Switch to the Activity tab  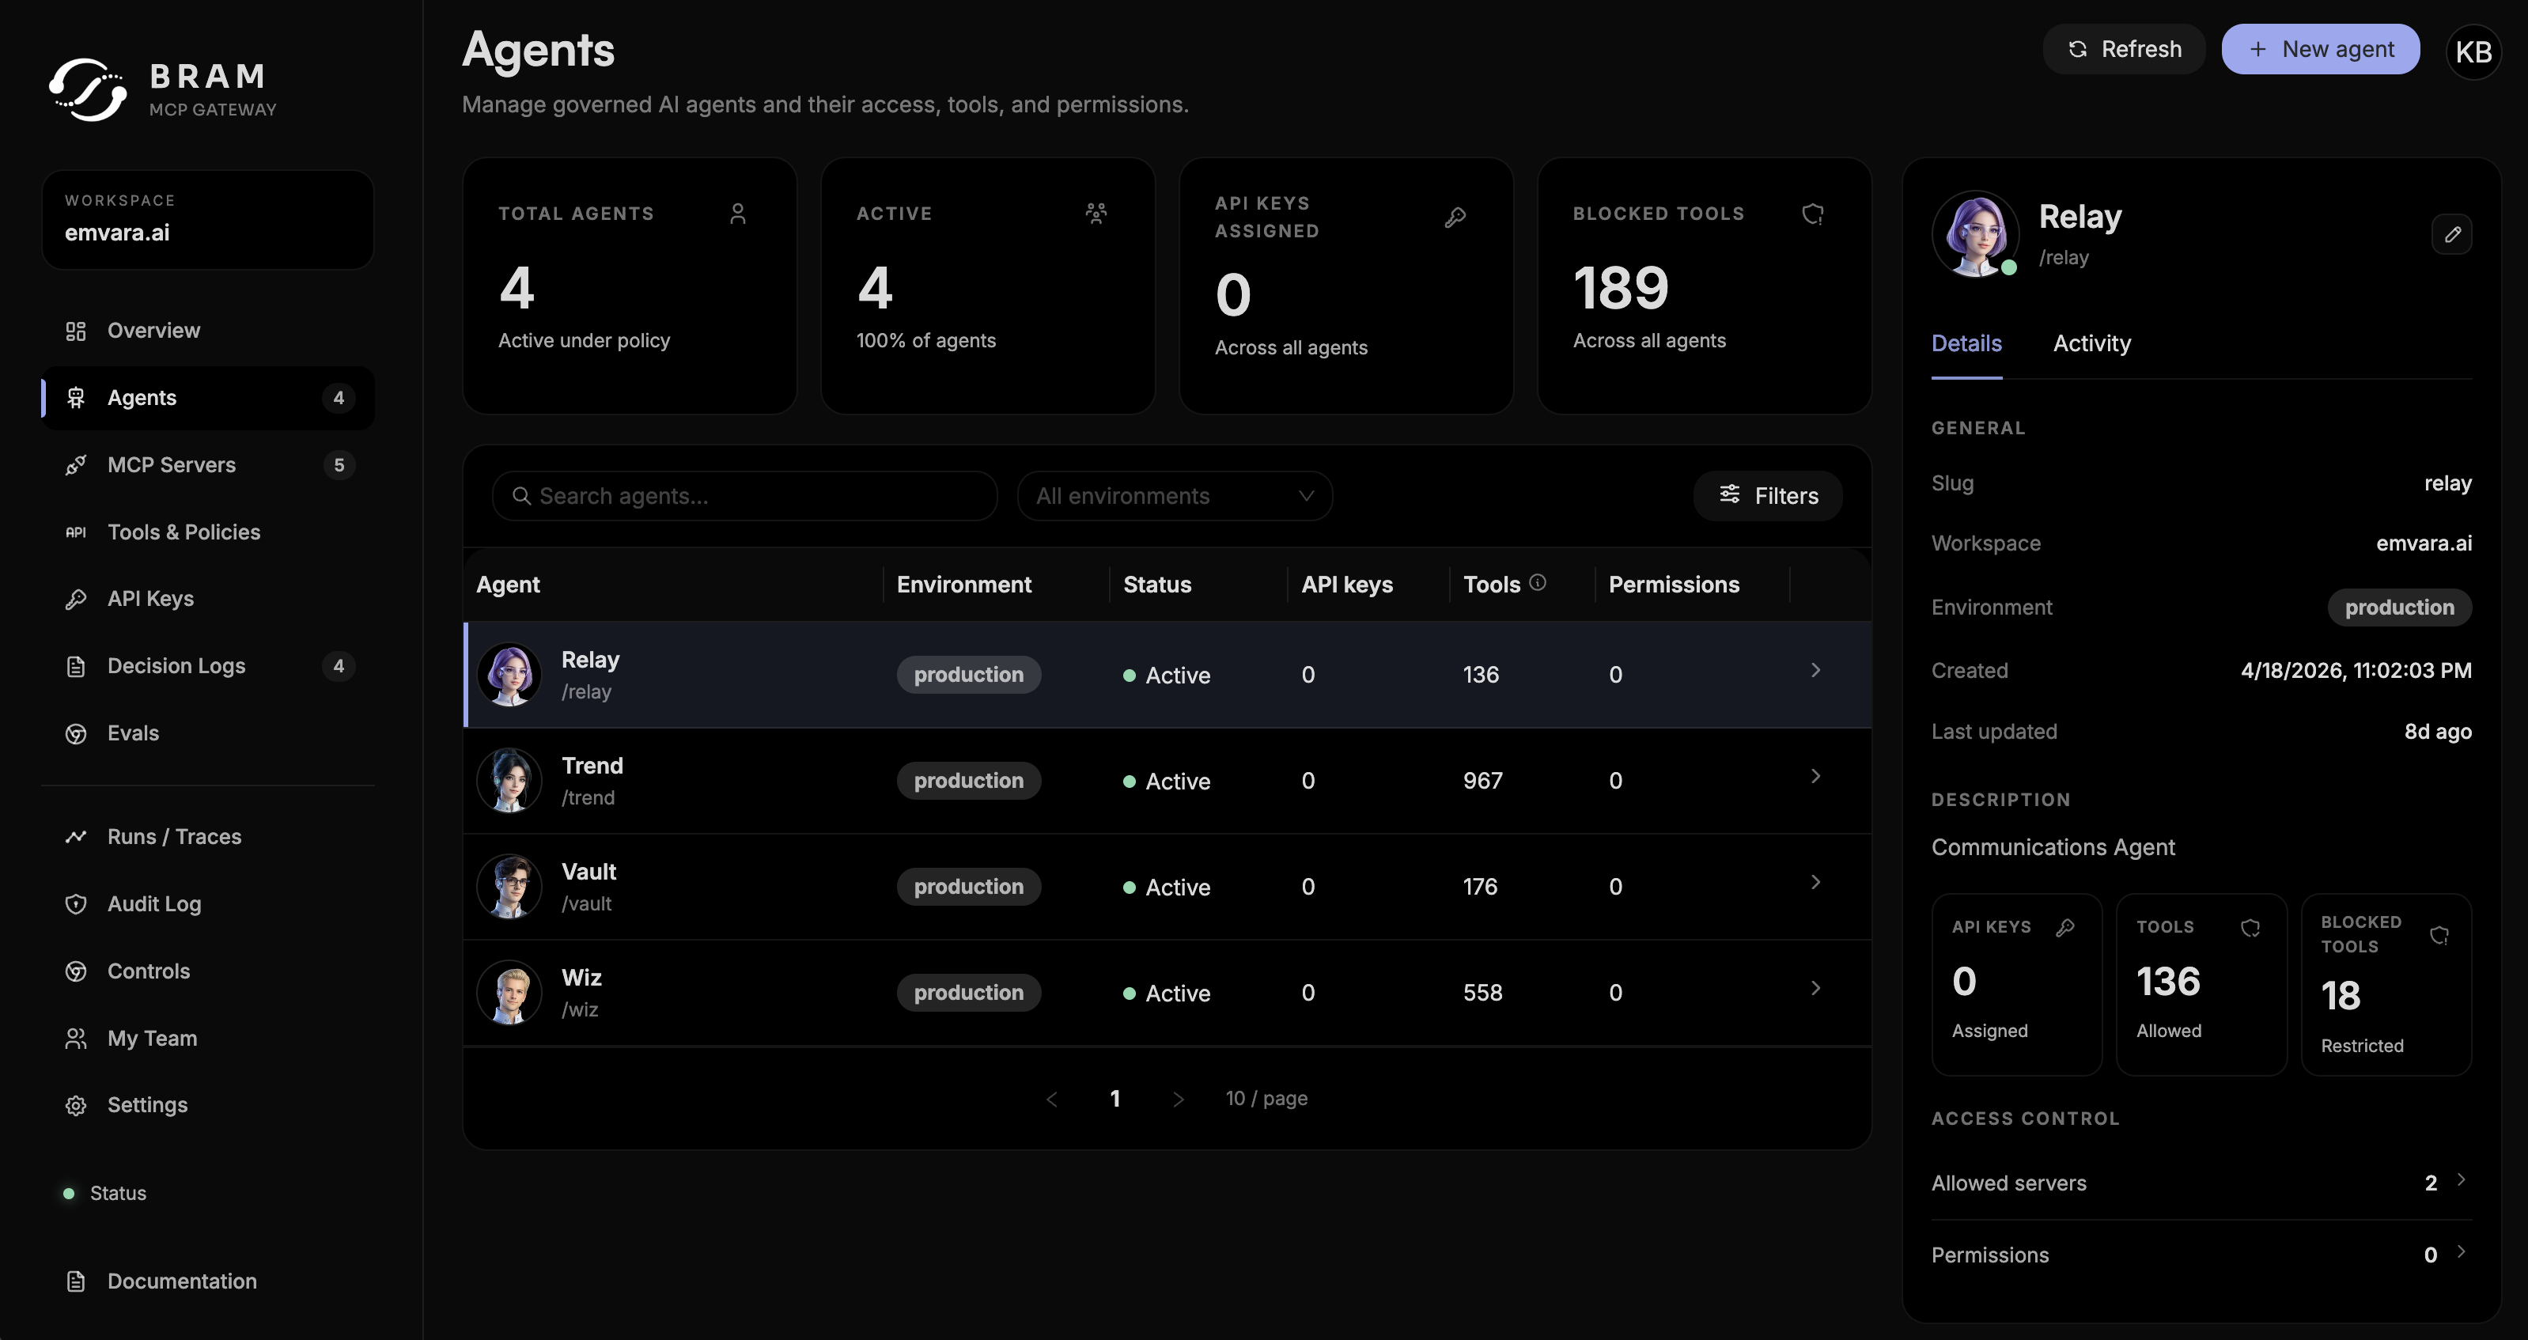(x=2091, y=343)
